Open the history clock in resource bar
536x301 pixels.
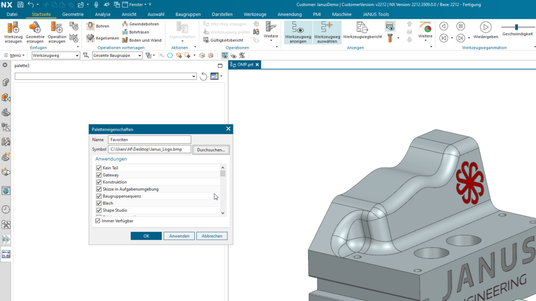(x=6, y=209)
